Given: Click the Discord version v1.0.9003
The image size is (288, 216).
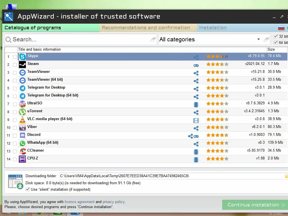Looking at the screenshot, I should point(257,135).
